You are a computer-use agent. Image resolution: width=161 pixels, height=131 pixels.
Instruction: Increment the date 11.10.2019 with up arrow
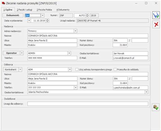coord(48,20)
